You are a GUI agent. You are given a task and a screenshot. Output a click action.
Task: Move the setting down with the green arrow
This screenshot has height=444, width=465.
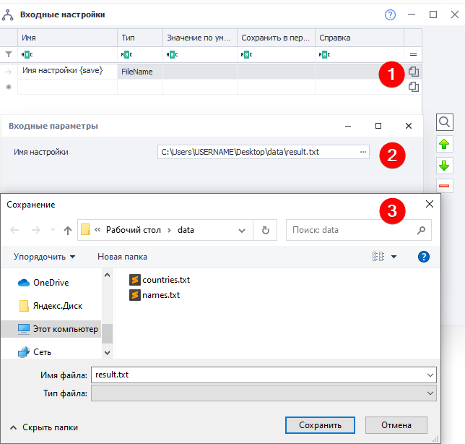[x=445, y=166]
